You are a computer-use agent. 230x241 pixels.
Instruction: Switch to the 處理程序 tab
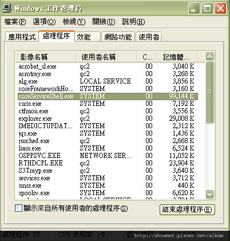click(57, 36)
